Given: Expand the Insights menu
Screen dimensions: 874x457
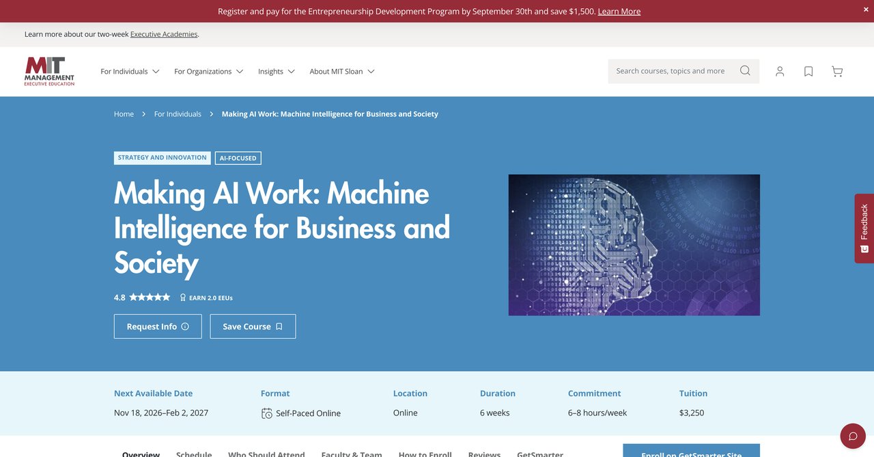Looking at the screenshot, I should (x=276, y=72).
